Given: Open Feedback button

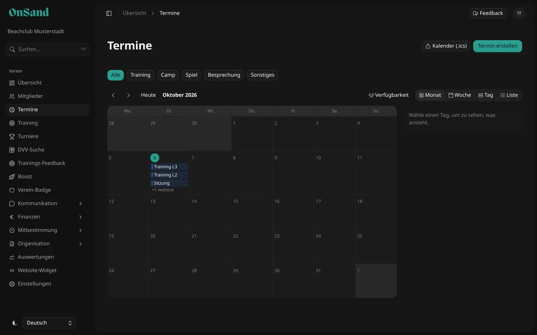Looking at the screenshot, I should [x=488, y=13].
